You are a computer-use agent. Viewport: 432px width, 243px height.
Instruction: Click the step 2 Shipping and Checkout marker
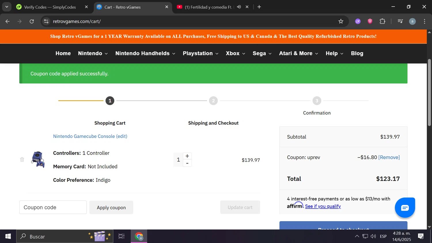[x=213, y=101]
